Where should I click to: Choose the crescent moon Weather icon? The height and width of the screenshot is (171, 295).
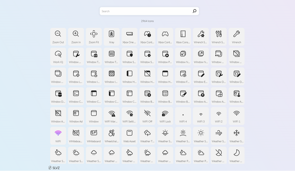pos(237,155)
